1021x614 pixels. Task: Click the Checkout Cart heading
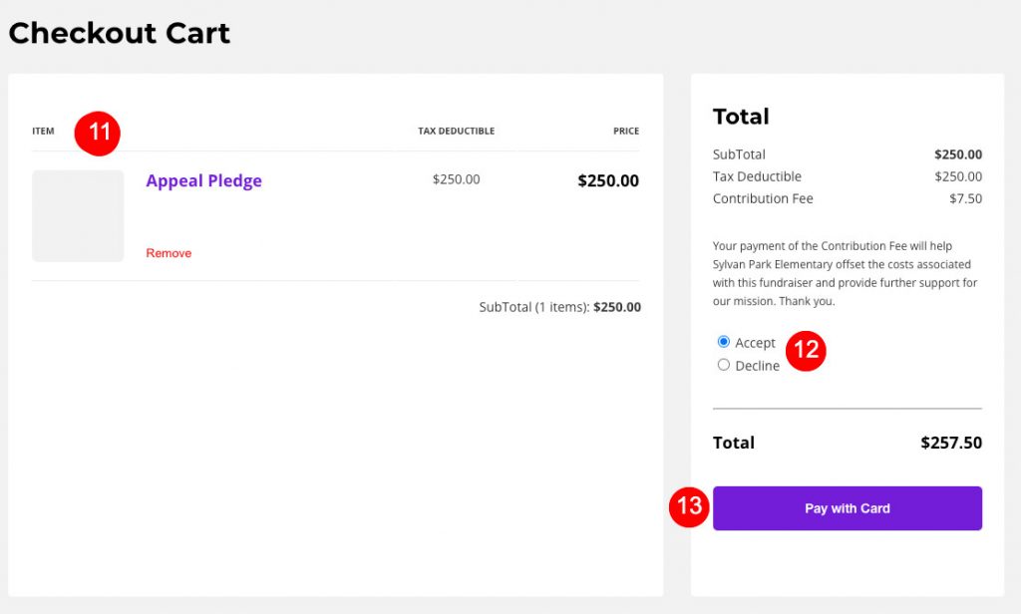tap(120, 33)
